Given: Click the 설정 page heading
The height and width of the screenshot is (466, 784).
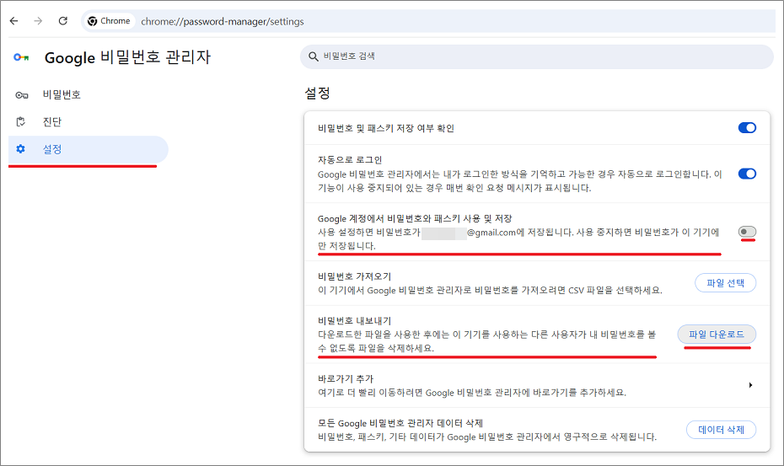Looking at the screenshot, I should click(x=318, y=93).
